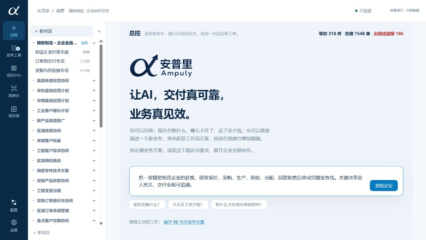426x240 pixels.
Task: Open the 制造企业经营全链 conversation
Action: 63,52
